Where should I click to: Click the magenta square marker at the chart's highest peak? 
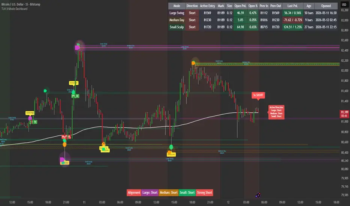77,48
